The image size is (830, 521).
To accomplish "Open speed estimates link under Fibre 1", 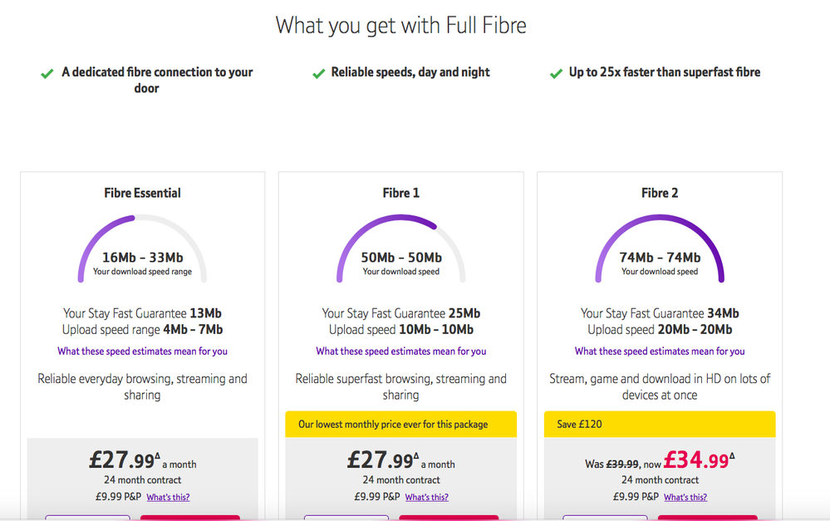I will pos(401,351).
